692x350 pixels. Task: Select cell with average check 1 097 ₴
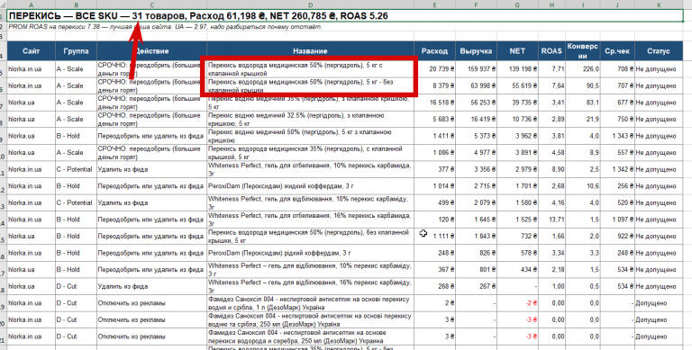pyautogui.click(x=617, y=220)
